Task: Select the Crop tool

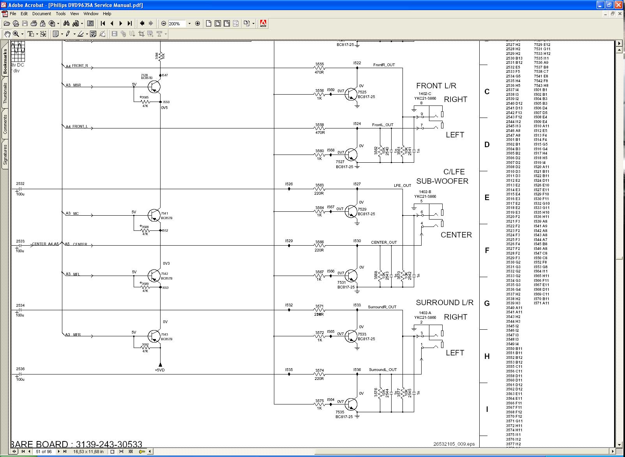Action: tap(141, 34)
